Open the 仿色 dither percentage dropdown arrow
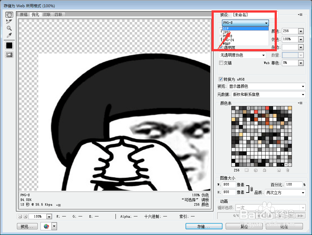This screenshot has width=312, height=235. (301, 40)
